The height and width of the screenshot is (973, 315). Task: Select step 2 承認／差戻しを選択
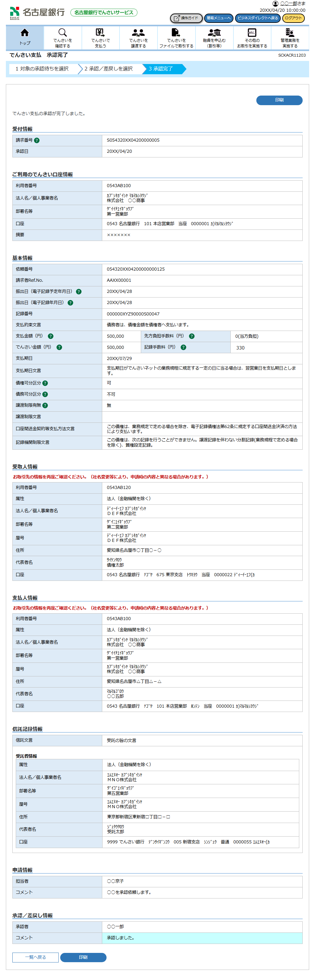click(x=109, y=69)
